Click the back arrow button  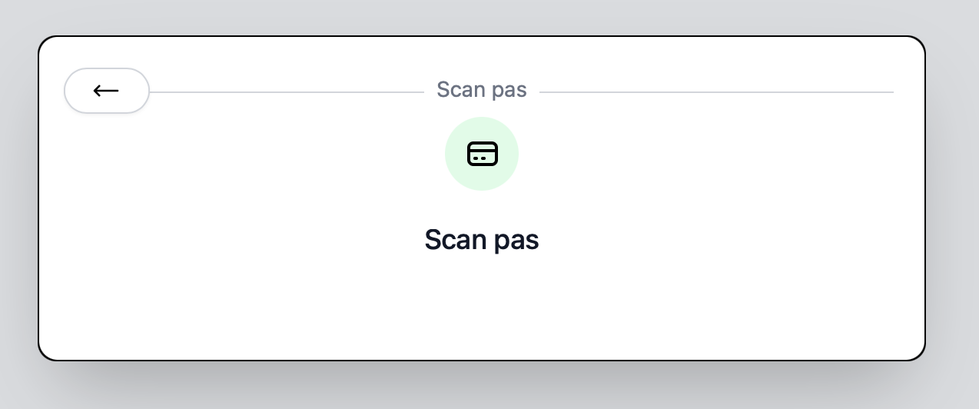(x=106, y=91)
